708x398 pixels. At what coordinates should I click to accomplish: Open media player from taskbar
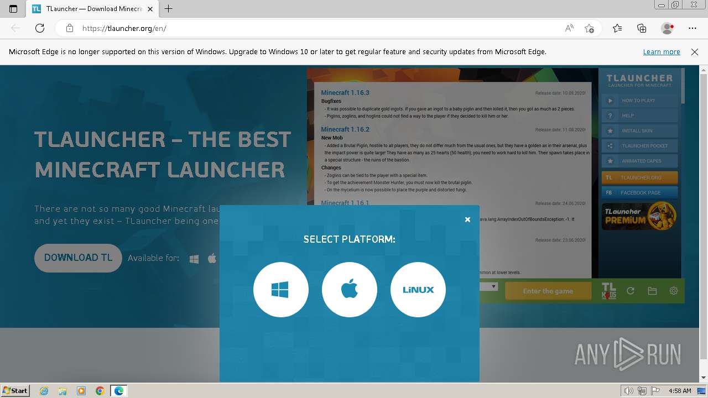81,391
